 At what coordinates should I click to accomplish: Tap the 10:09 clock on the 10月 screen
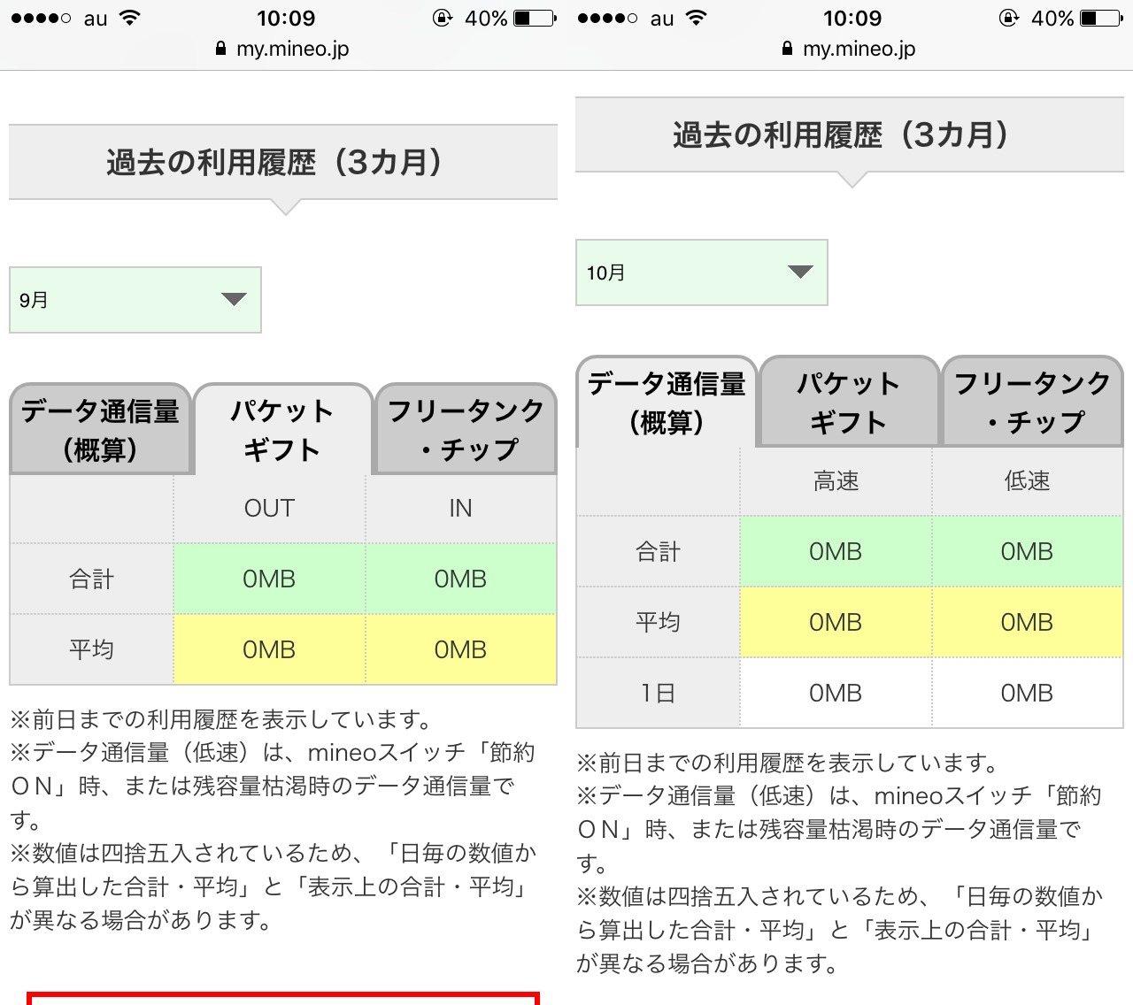(852, 18)
